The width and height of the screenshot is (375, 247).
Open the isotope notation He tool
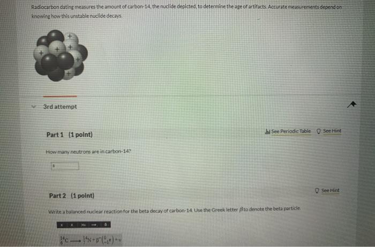[x=83, y=224]
